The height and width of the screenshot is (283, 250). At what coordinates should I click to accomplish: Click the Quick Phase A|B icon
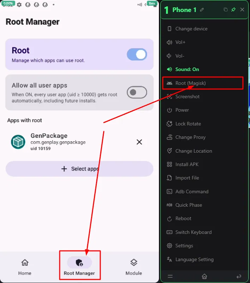169,205
